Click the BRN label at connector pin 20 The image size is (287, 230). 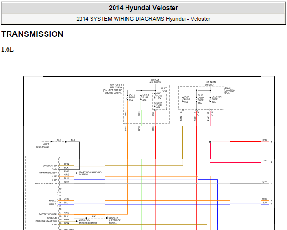tap(66, 223)
